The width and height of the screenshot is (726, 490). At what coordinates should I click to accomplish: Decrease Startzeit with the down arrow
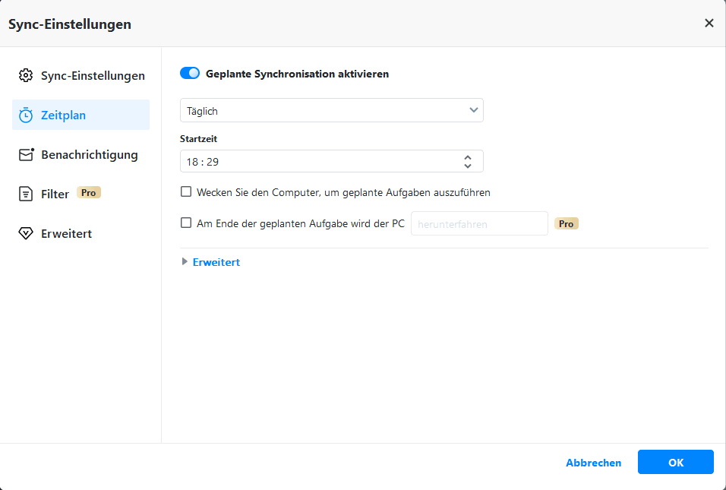(x=468, y=166)
